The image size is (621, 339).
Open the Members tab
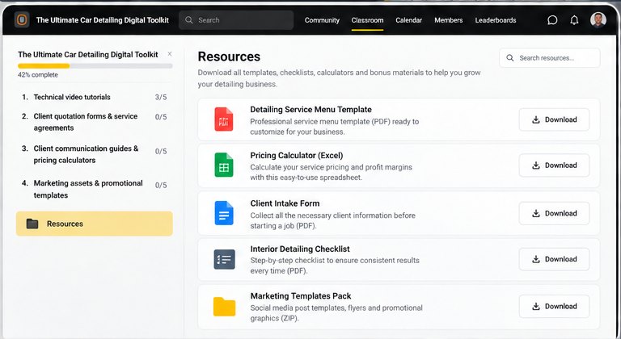tap(448, 20)
